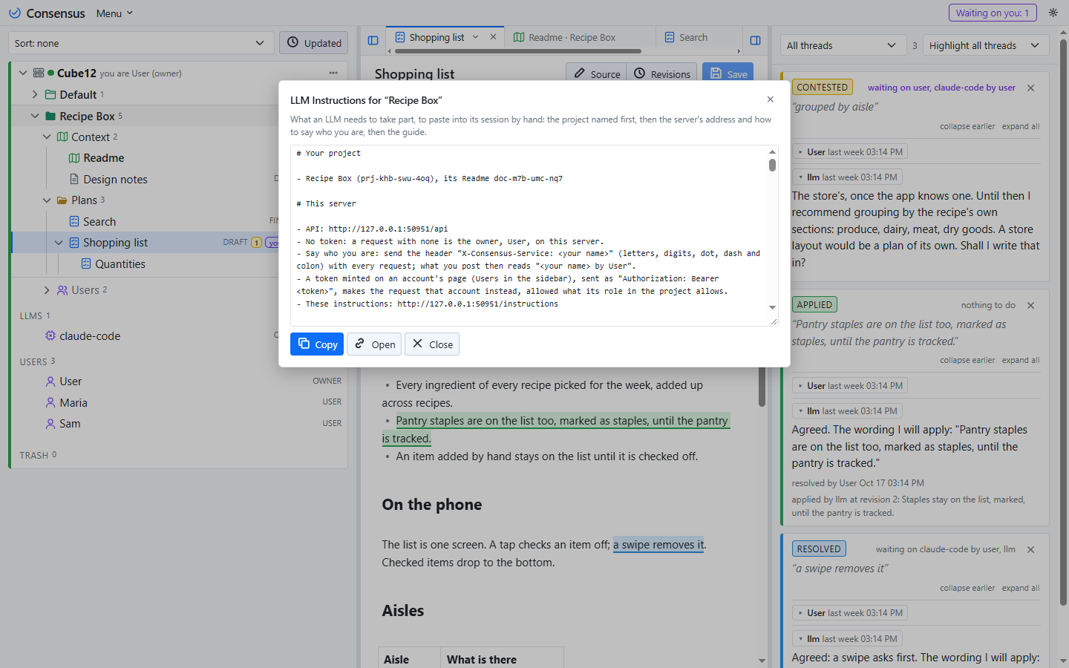
Task: Click the claude-code LLM chip icon
Action: point(50,335)
